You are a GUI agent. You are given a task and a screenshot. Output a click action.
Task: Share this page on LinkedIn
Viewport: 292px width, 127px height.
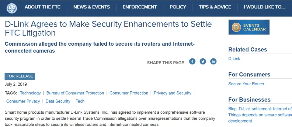click(x=213, y=61)
